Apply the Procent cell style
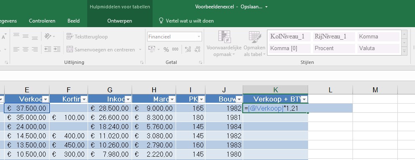Image resolution: width=415 pixels, height=160 pixels. tap(334, 48)
